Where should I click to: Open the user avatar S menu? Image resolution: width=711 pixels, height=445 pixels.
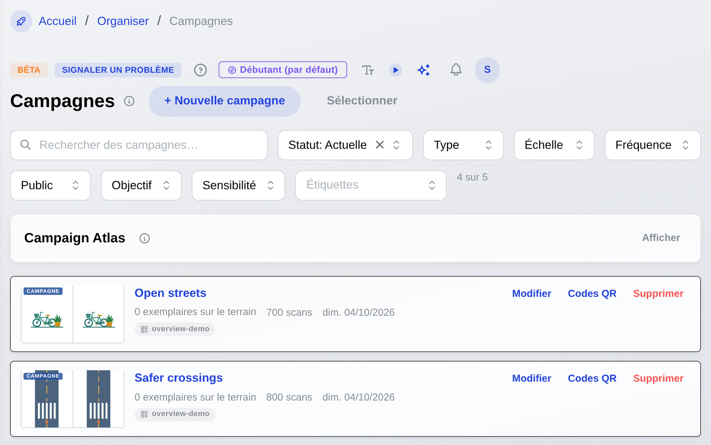[487, 70]
